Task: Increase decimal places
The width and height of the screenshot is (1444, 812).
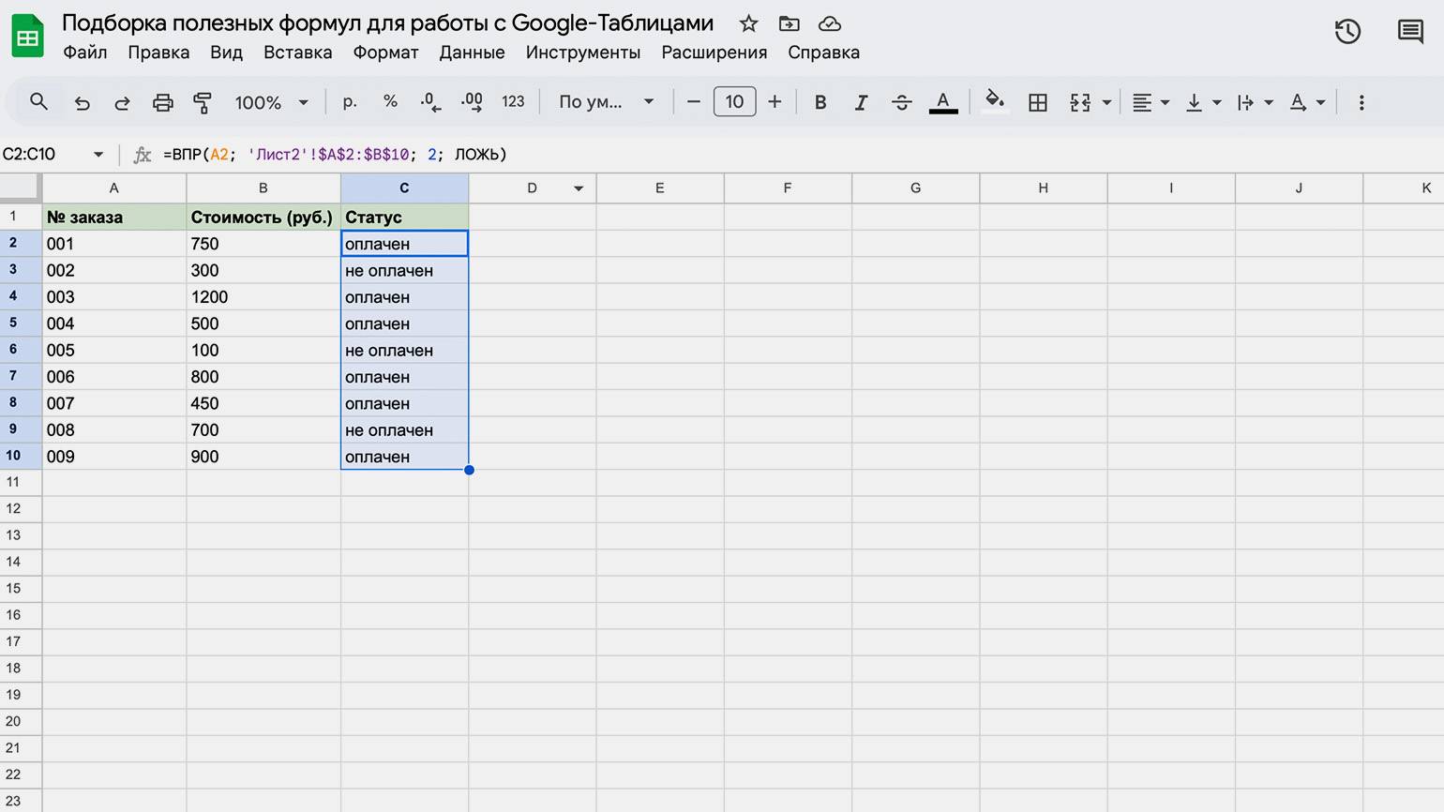Action: click(x=472, y=101)
